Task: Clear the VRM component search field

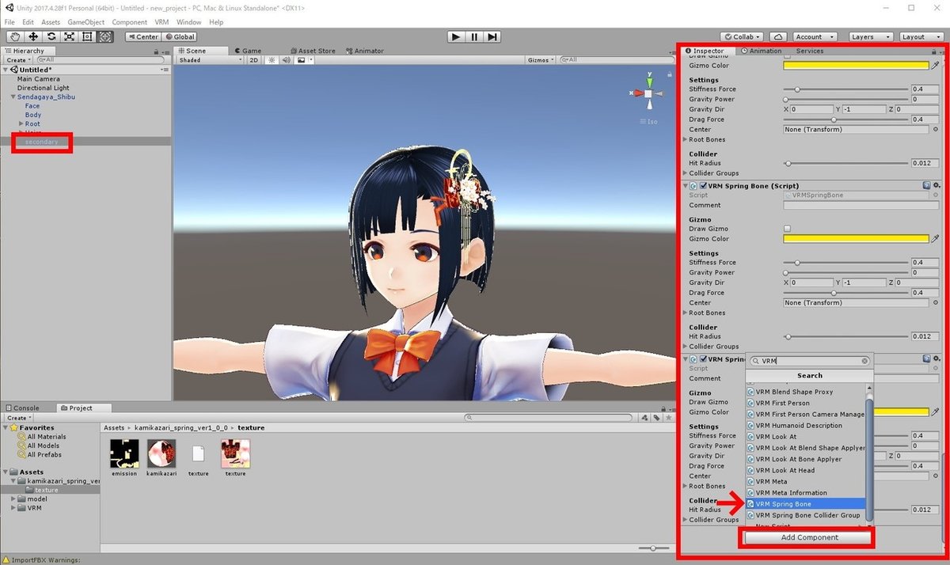Action: point(864,361)
